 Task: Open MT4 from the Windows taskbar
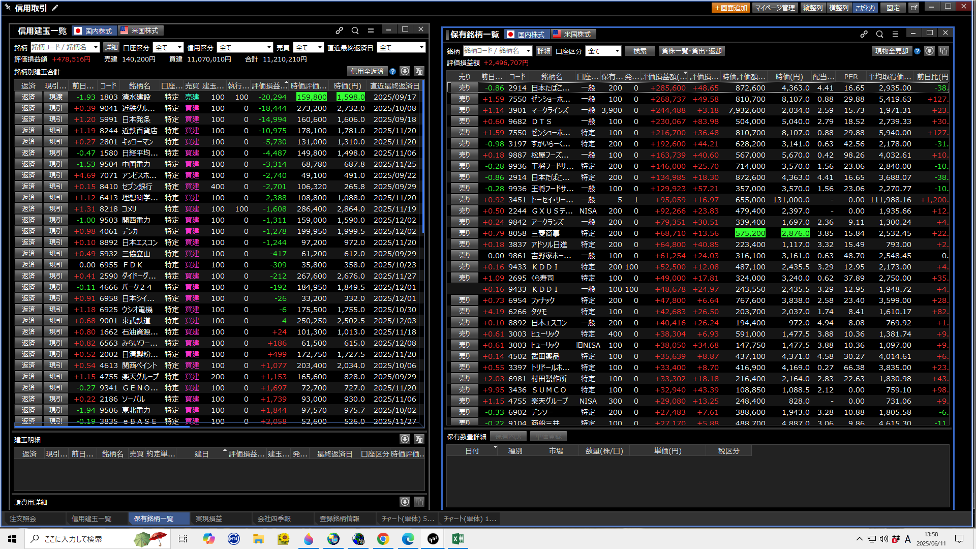pos(234,539)
